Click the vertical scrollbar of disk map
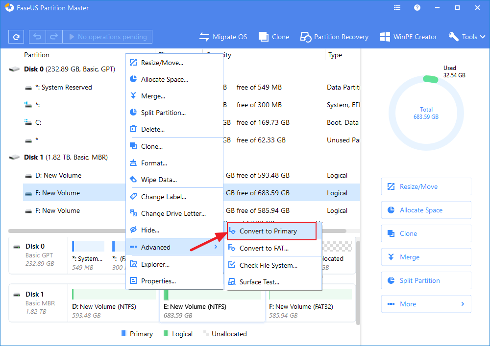The image size is (490, 346). pyautogui.click(x=358, y=282)
